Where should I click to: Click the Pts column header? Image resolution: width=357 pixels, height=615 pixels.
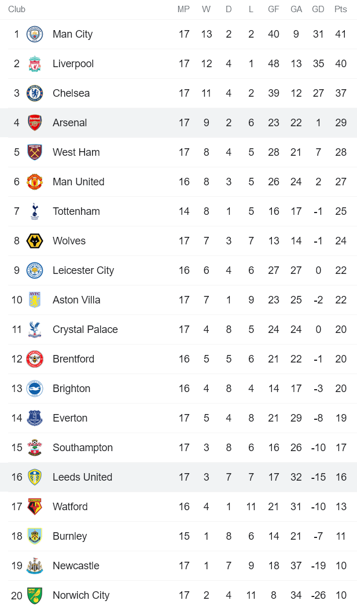pyautogui.click(x=341, y=9)
